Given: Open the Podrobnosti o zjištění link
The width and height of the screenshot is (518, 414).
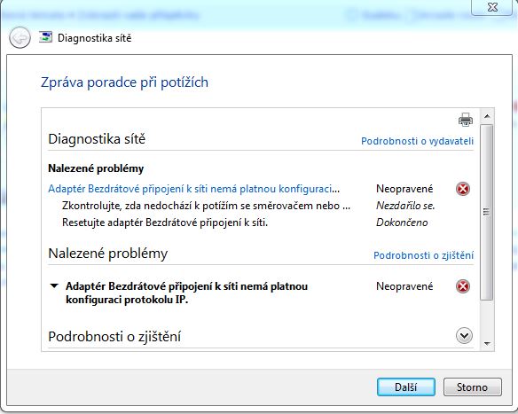Looking at the screenshot, I should (x=423, y=255).
